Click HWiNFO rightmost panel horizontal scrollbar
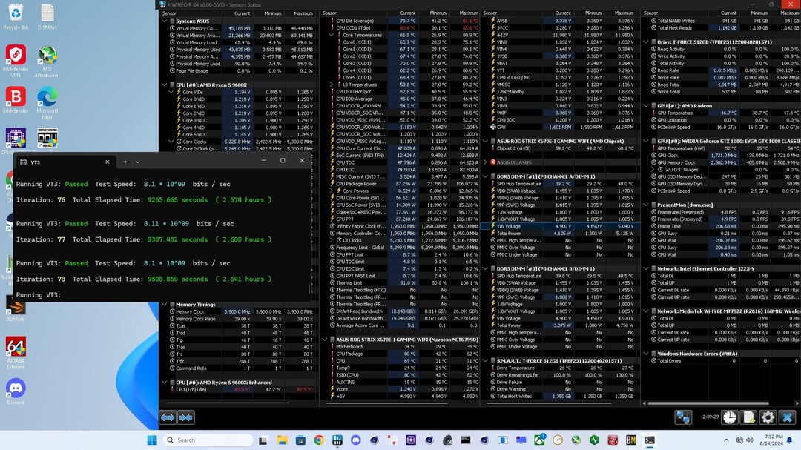Image resolution: width=801 pixels, height=450 pixels. click(x=708, y=403)
